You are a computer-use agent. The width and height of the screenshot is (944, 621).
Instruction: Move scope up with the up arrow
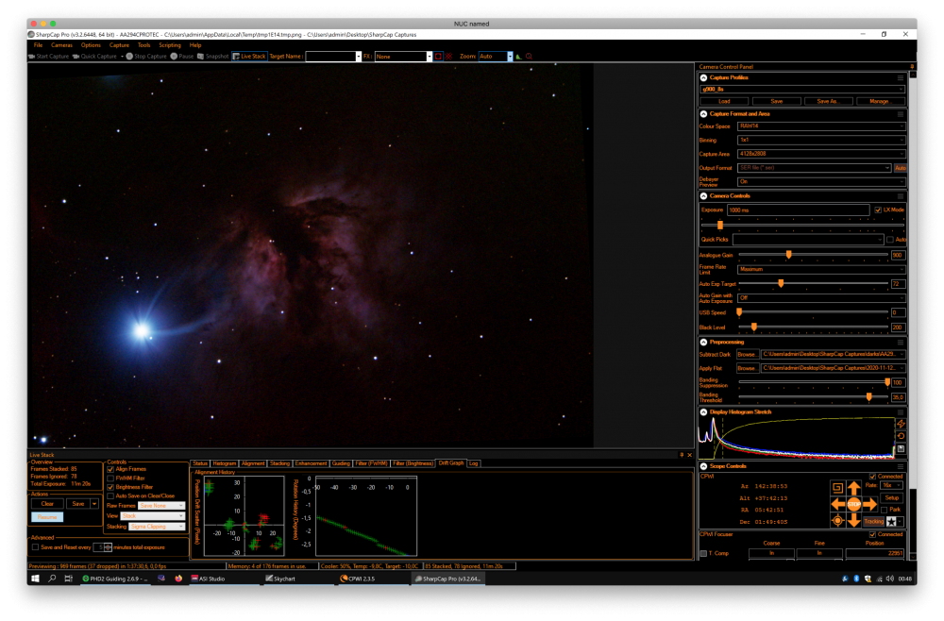(x=853, y=487)
